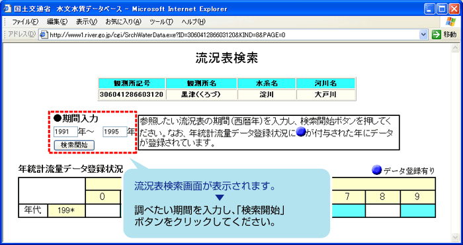Click the scrollbar down arrow
Screen dimensions: 463x245
point(455,237)
